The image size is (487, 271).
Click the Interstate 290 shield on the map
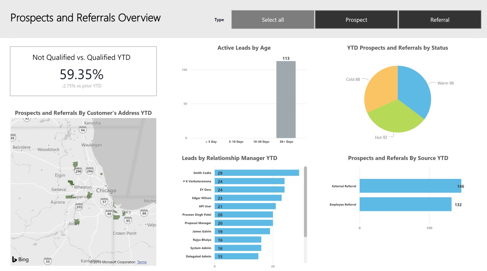[78, 171]
